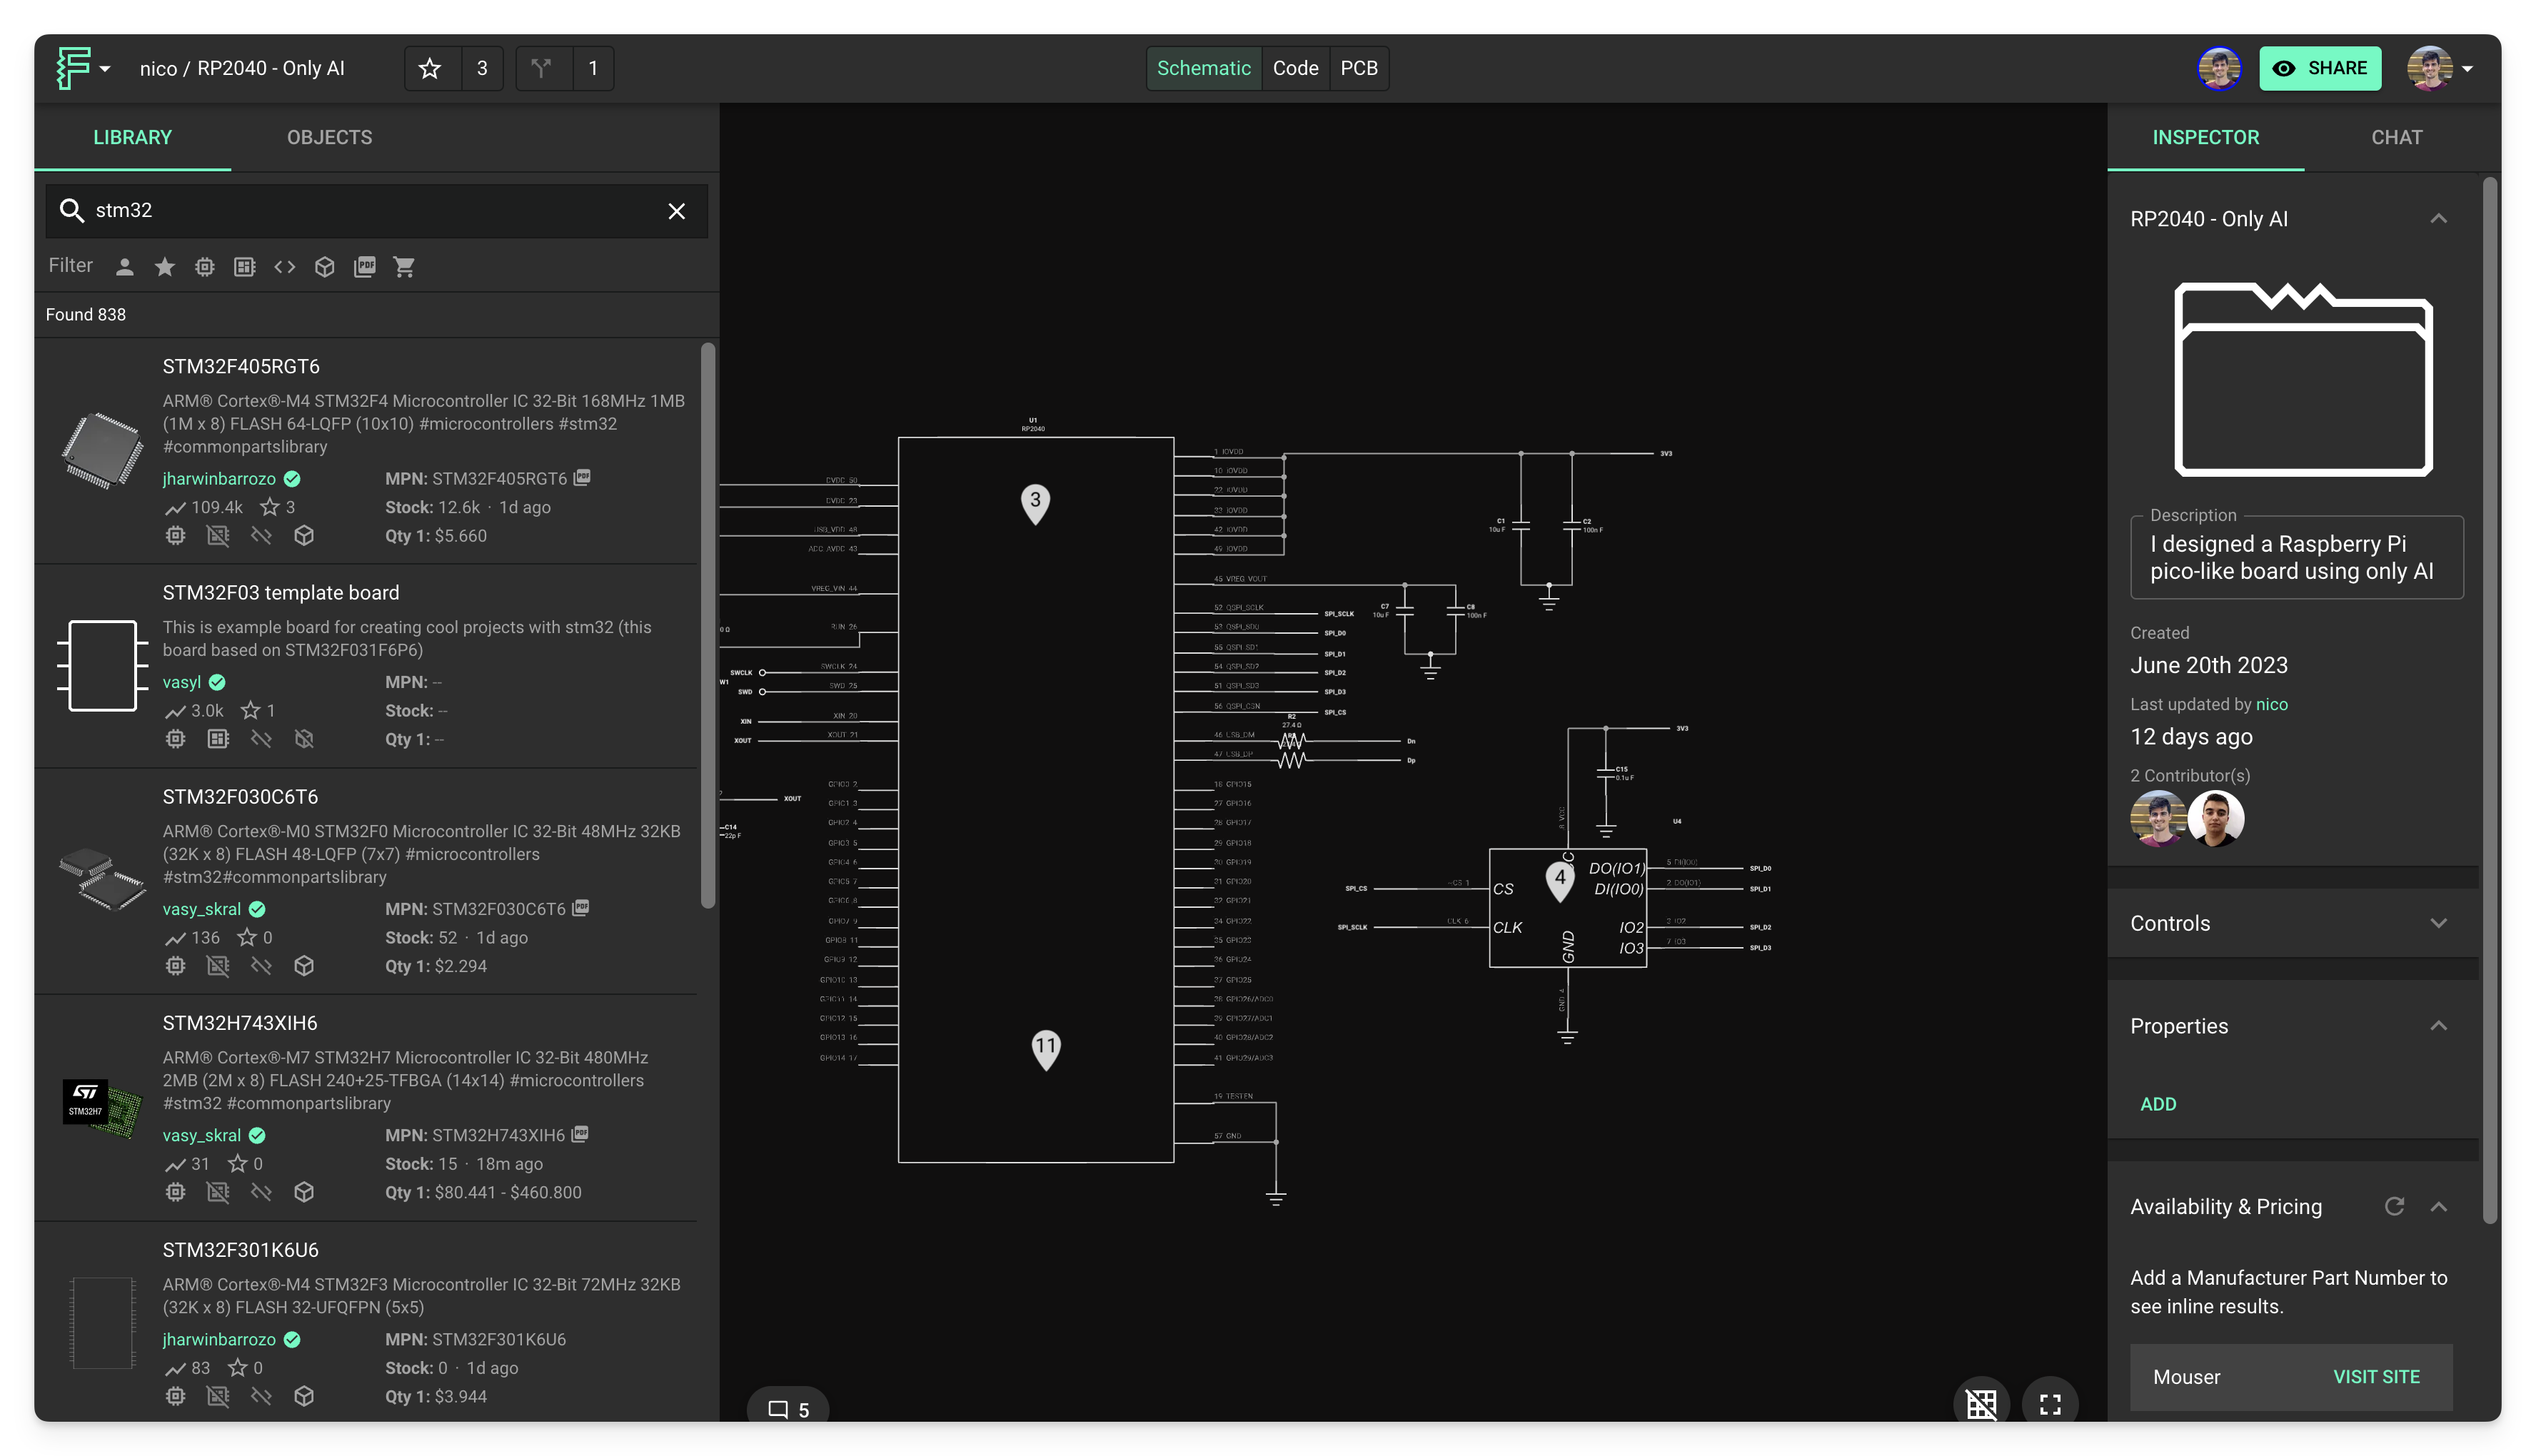Toggle the 3D model cube filter

coord(324,266)
